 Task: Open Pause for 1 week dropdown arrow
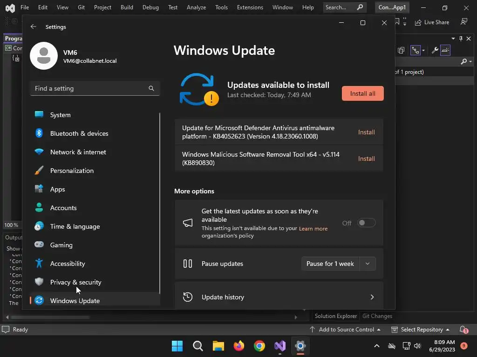(x=368, y=264)
